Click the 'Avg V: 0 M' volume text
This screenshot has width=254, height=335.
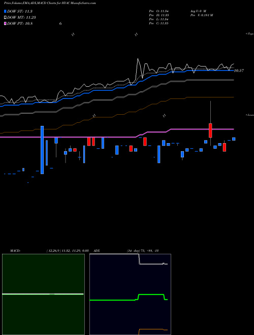(x=198, y=11)
